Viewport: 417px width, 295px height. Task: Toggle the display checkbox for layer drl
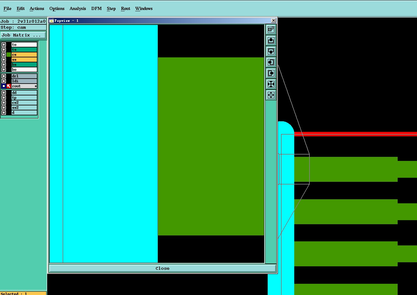(4, 76)
